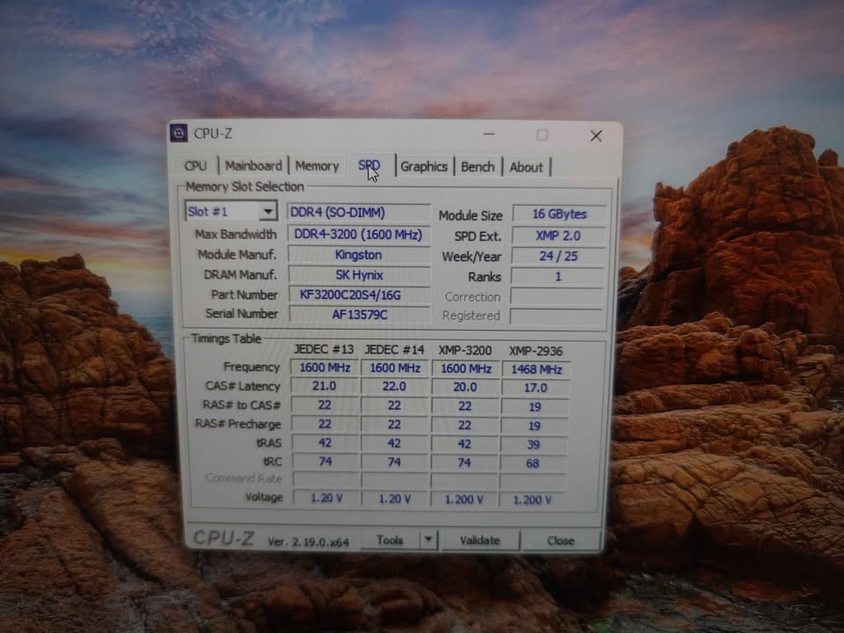Close CPU-Z with the X button
The width and height of the screenshot is (844, 633).
tap(596, 136)
